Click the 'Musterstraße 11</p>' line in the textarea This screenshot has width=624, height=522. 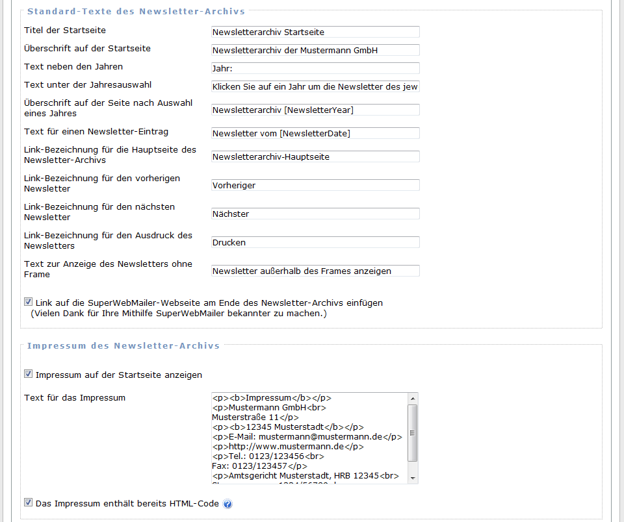click(x=255, y=417)
